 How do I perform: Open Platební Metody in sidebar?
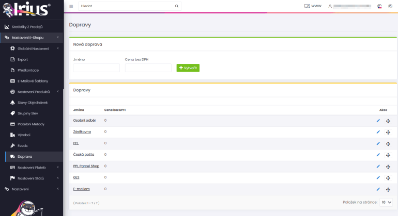click(x=32, y=124)
